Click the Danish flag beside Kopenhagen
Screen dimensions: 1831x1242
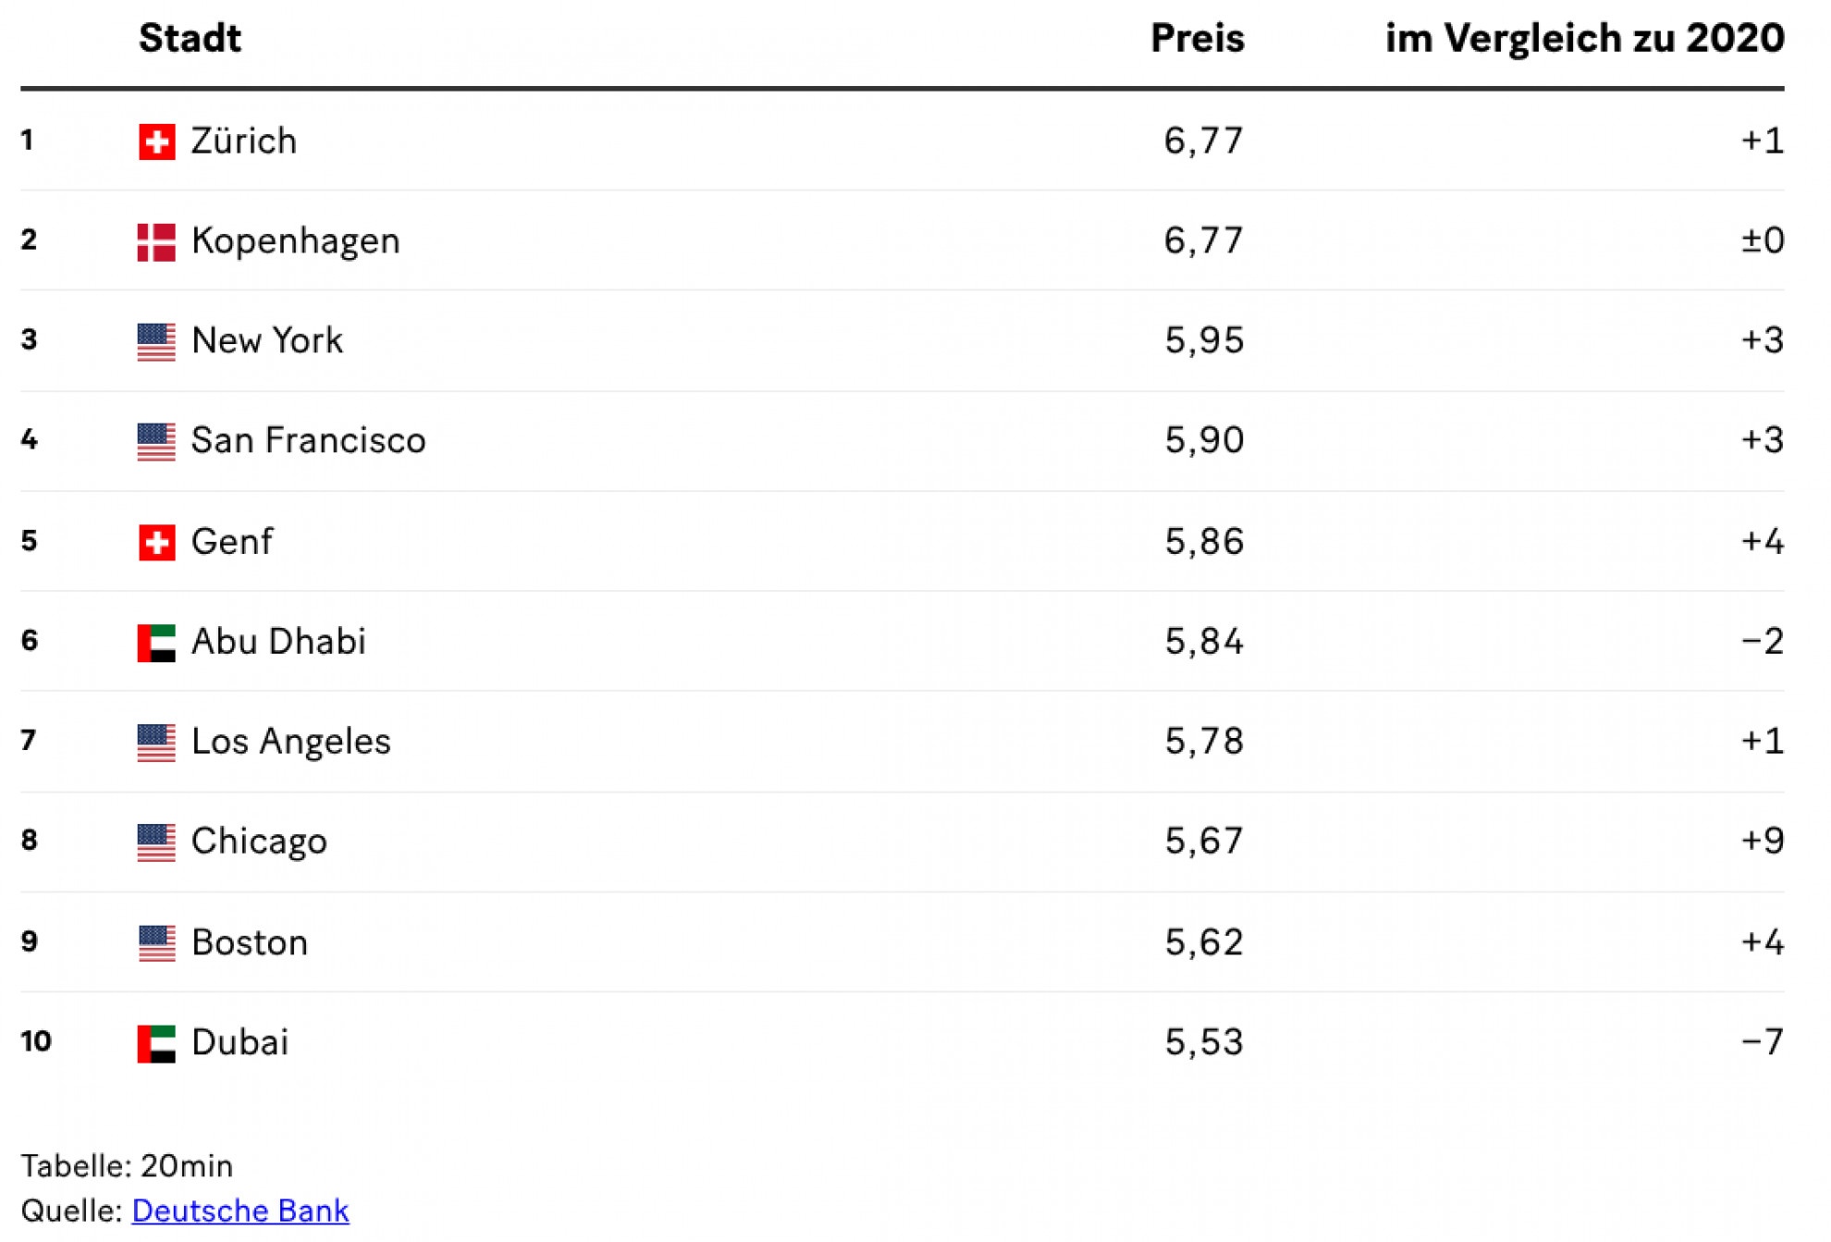tap(156, 242)
